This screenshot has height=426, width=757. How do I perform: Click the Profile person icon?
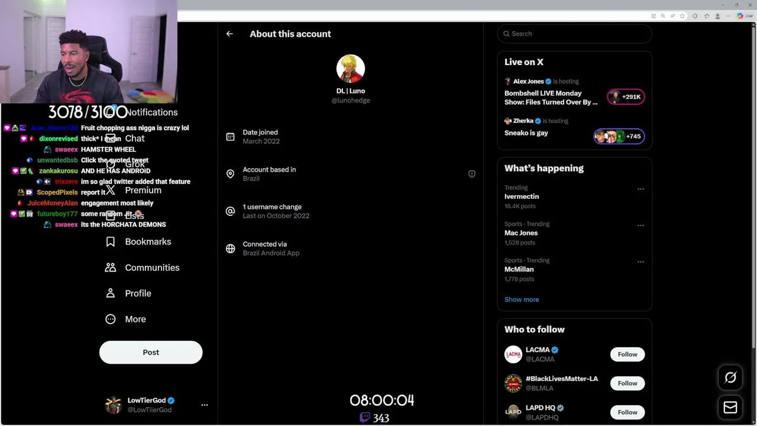pos(111,293)
